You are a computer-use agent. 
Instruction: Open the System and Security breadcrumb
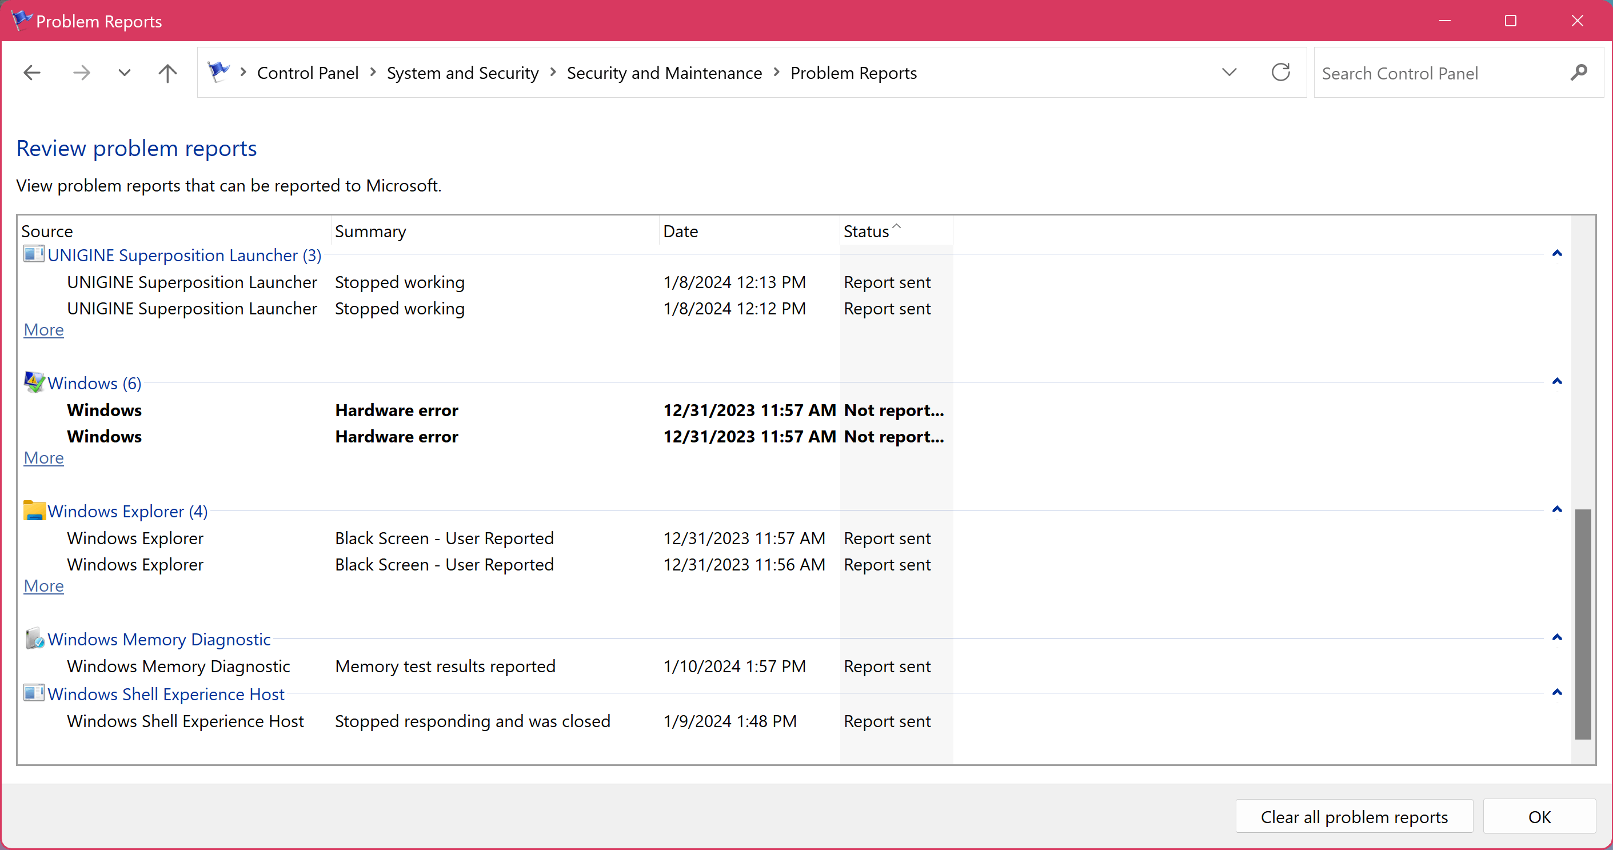coord(462,73)
